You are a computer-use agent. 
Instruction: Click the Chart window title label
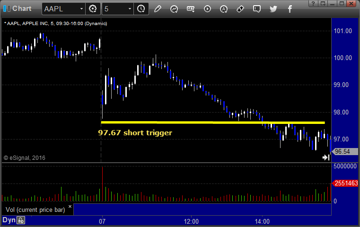(x=22, y=9)
